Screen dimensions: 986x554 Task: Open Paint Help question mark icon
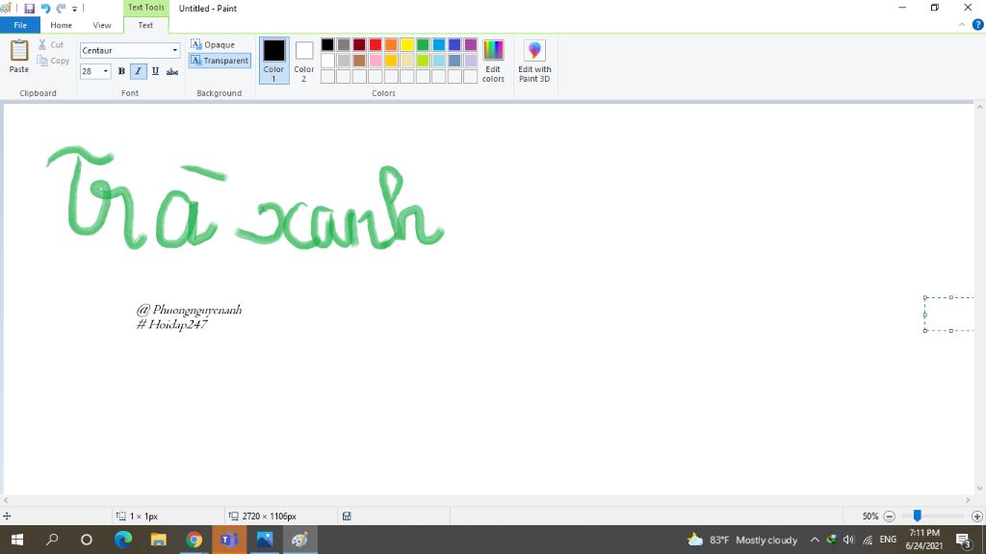[978, 25]
